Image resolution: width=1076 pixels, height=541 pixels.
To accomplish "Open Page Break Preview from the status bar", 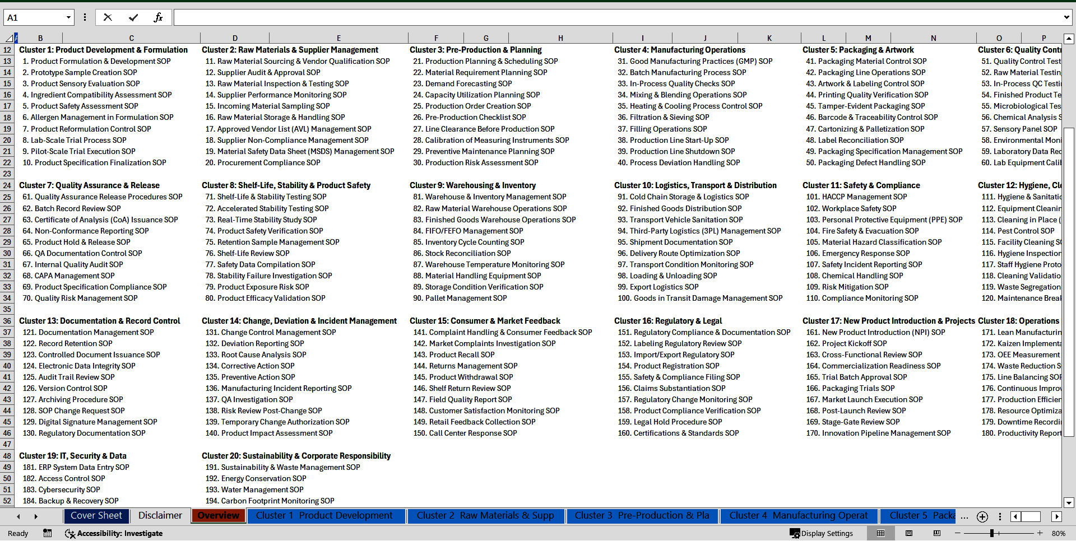I will coord(938,533).
